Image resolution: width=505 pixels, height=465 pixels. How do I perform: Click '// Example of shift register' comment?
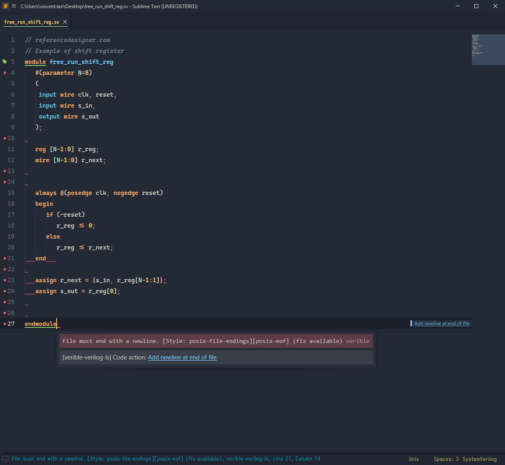[74, 51]
